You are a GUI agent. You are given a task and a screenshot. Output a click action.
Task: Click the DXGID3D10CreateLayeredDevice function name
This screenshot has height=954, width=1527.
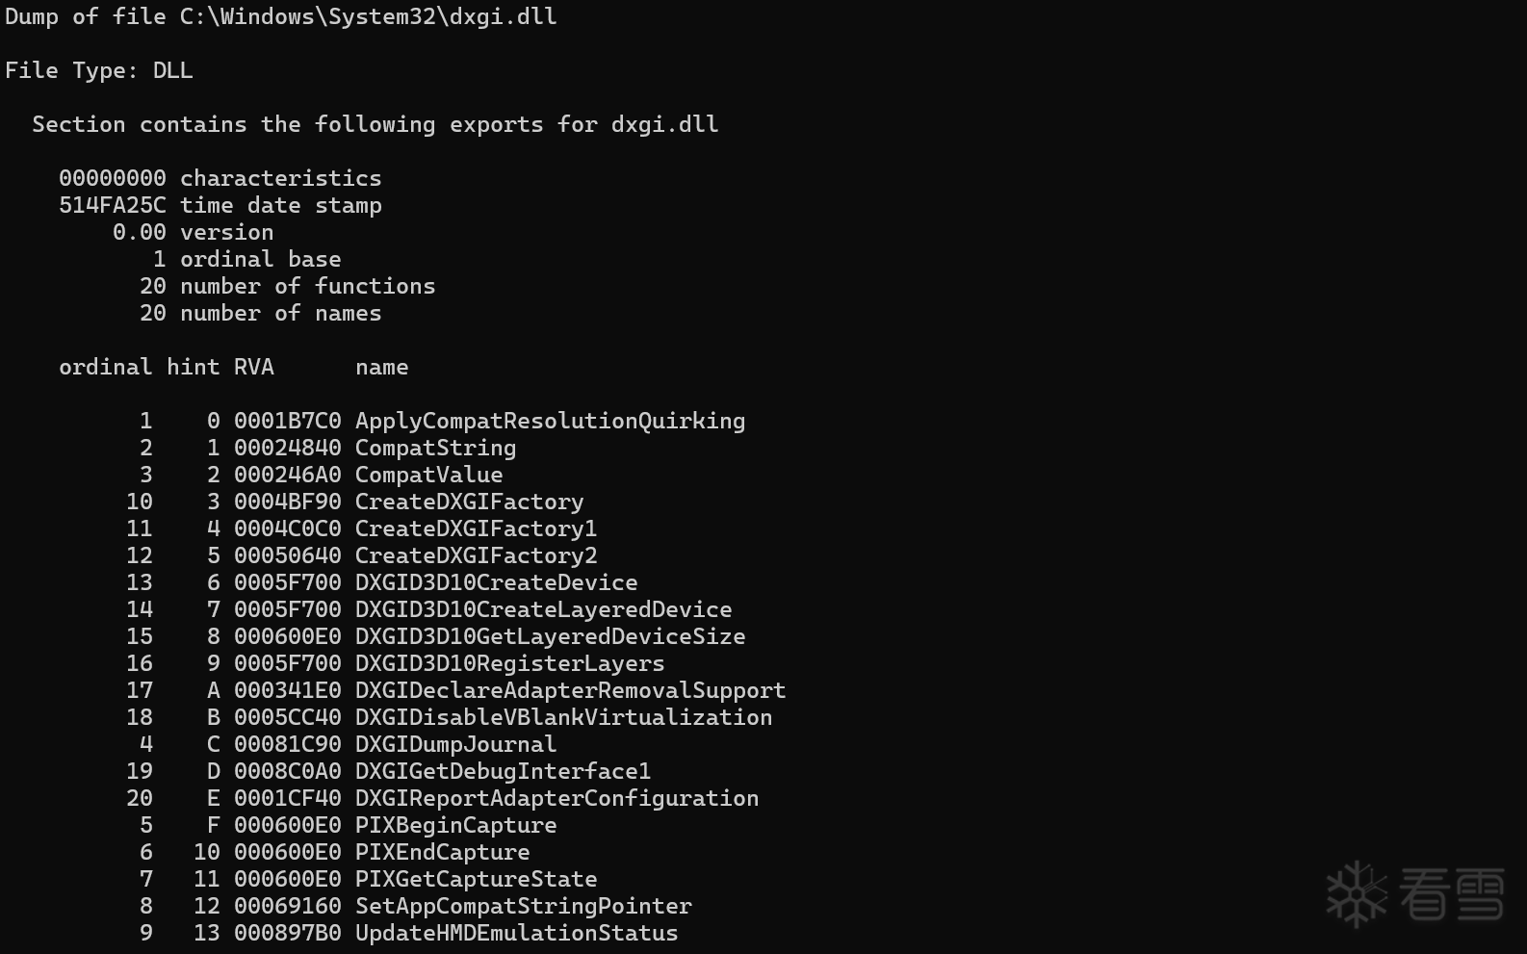pyautogui.click(x=543, y=610)
